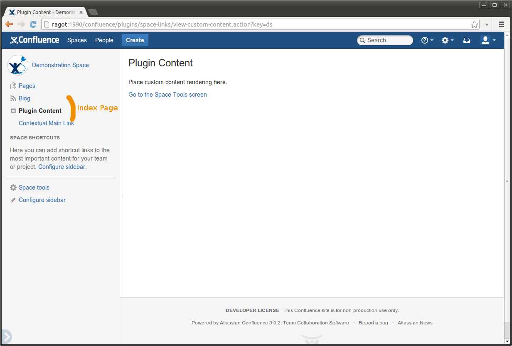Image resolution: width=512 pixels, height=346 pixels.
Task: Toggle the bookmark star in the address bar
Action: point(474,24)
